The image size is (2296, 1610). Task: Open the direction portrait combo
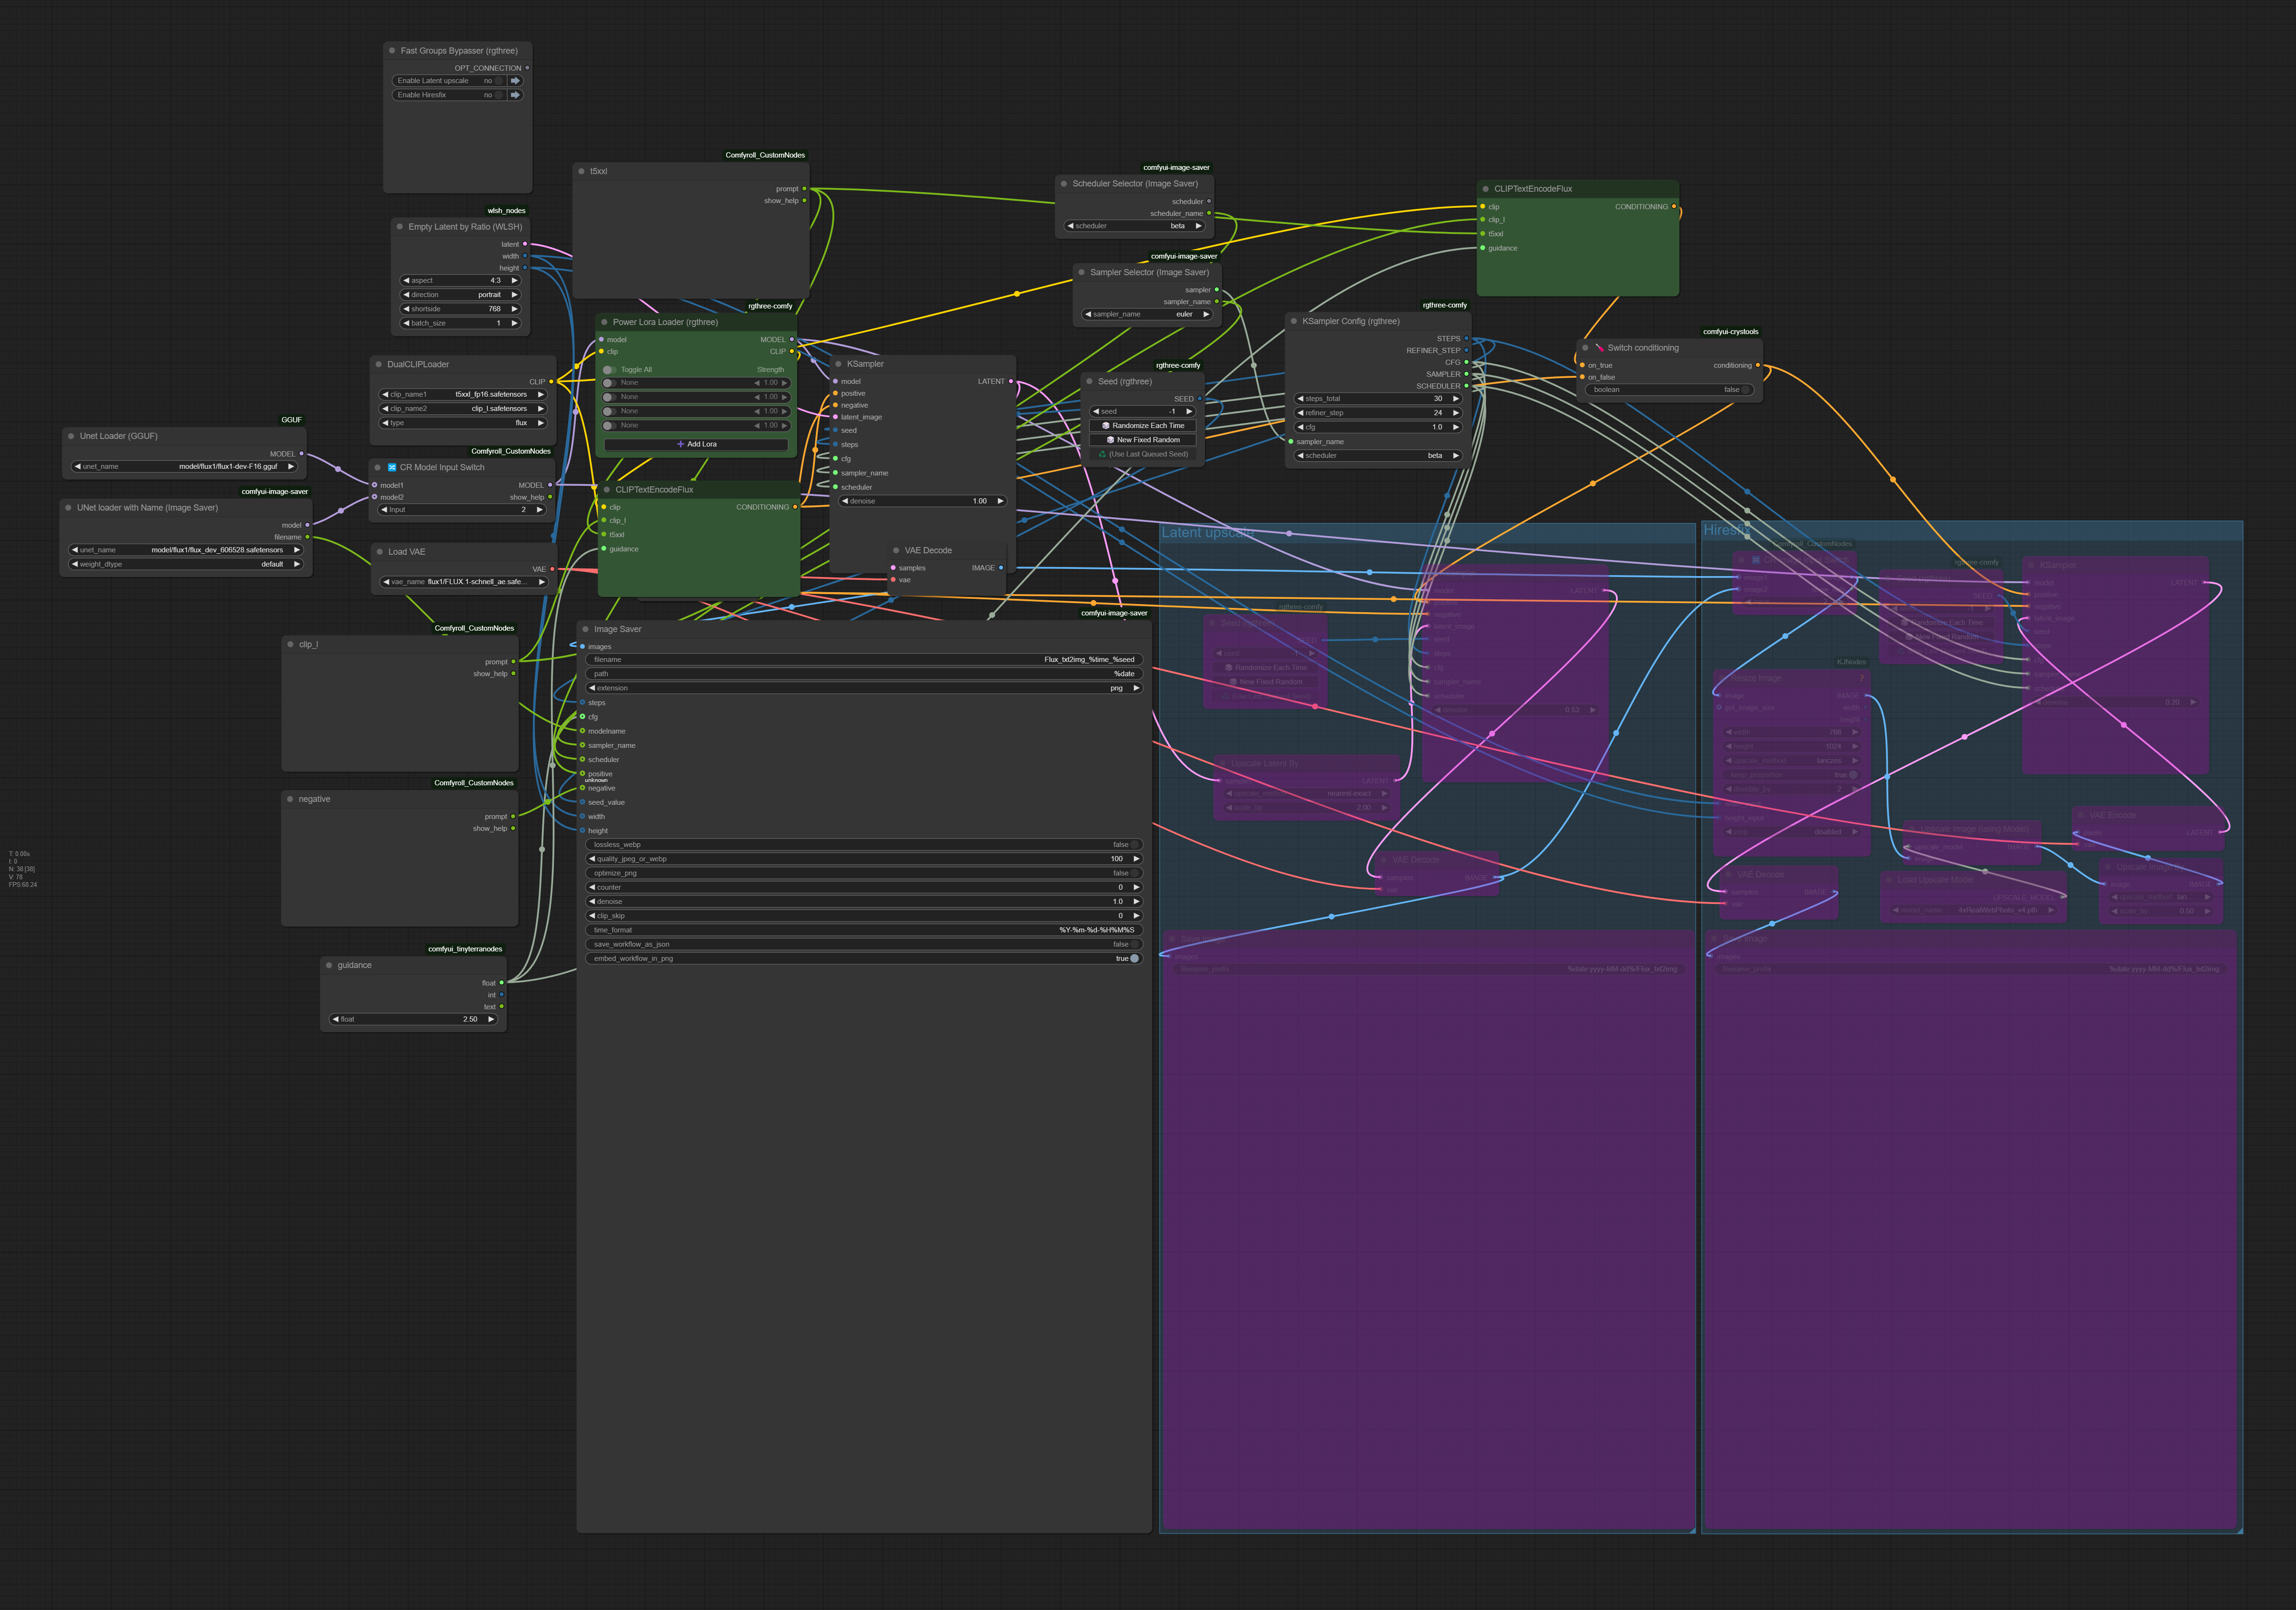[x=460, y=295]
